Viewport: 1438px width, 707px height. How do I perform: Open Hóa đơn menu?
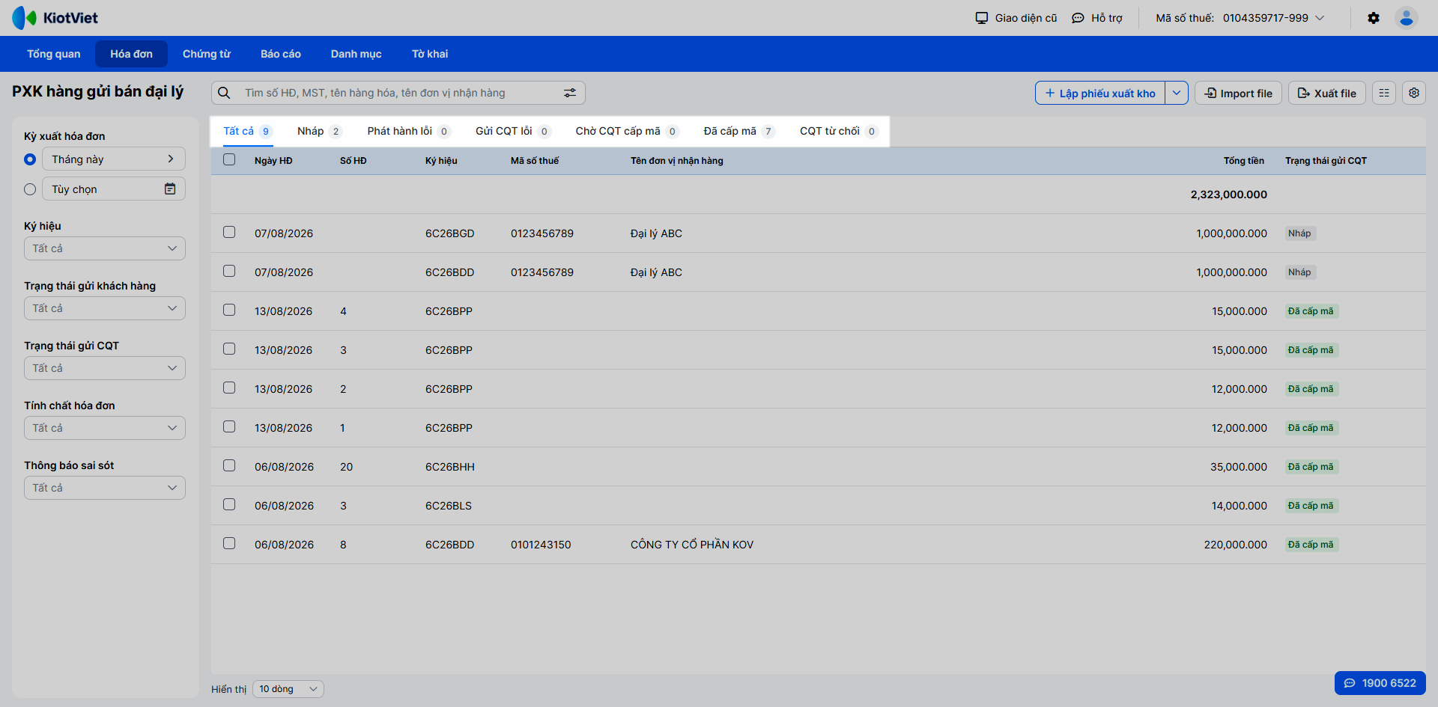pyautogui.click(x=131, y=54)
